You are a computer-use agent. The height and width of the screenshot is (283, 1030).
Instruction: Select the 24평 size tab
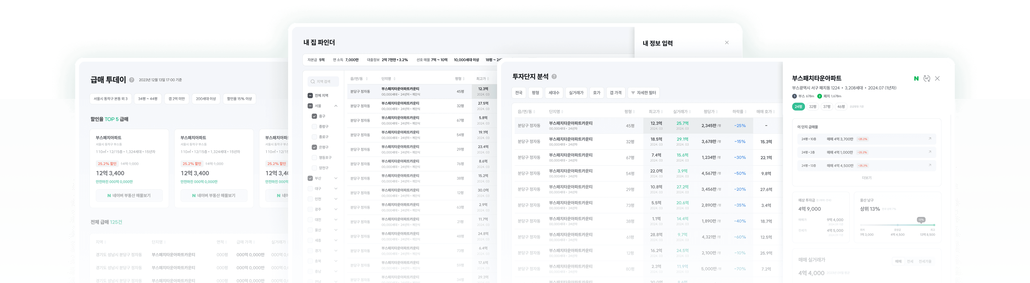(x=799, y=106)
